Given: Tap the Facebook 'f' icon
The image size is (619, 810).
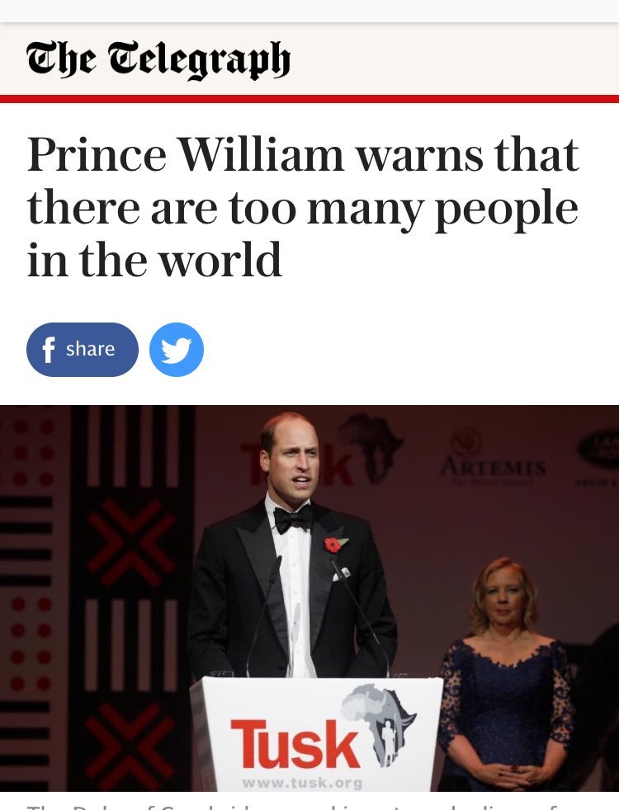Looking at the screenshot, I should 48,350.
